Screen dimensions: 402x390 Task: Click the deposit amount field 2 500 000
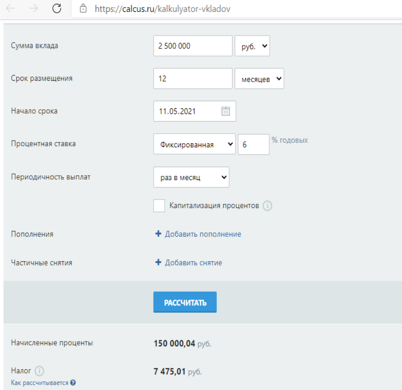point(193,46)
